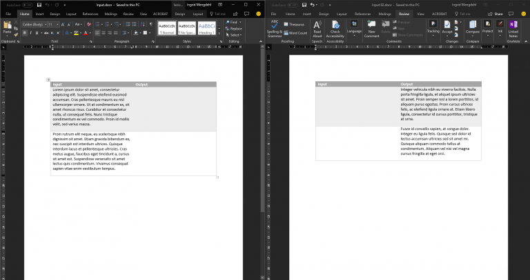Apply the Heading 1 style from gallery
This screenshot has width=530, height=280.
point(207,28)
